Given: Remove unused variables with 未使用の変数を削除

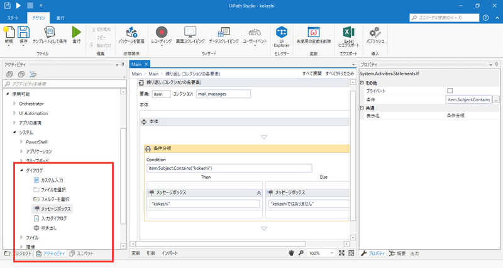Looking at the screenshot, I should 313,35.
